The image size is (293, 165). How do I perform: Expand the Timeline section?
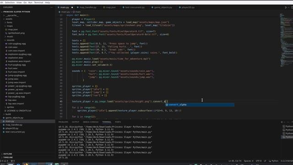point(8,157)
